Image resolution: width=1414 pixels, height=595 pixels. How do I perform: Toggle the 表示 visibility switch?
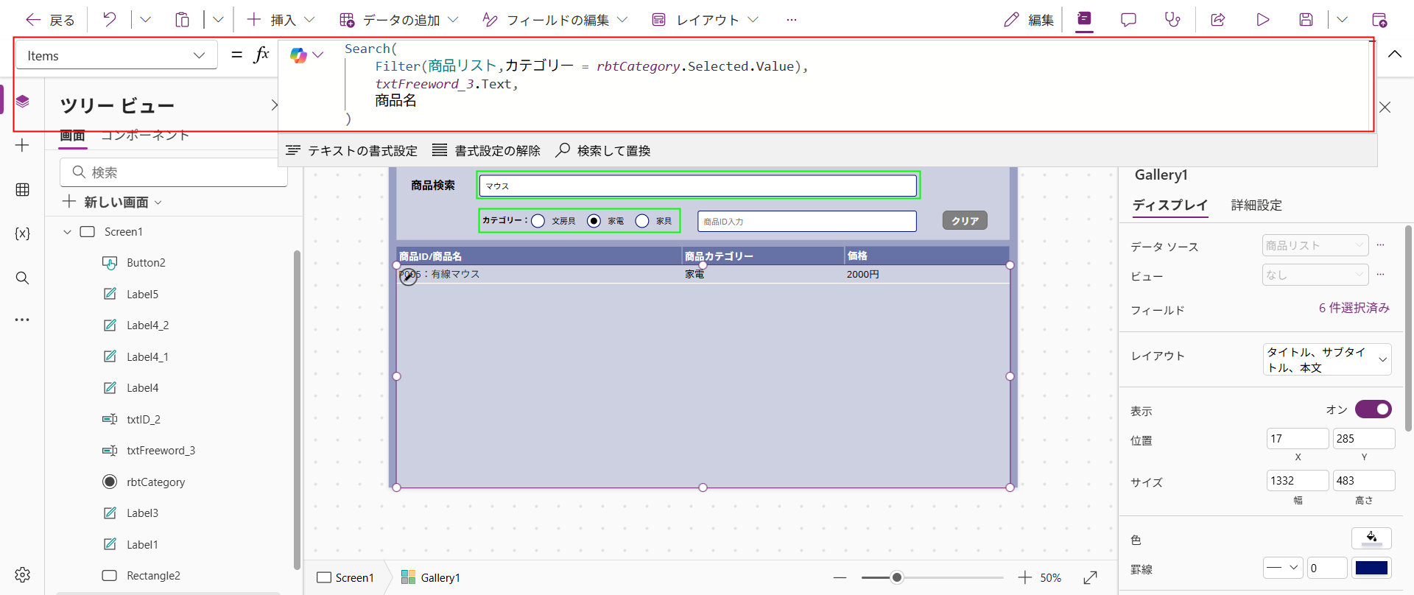(1373, 409)
